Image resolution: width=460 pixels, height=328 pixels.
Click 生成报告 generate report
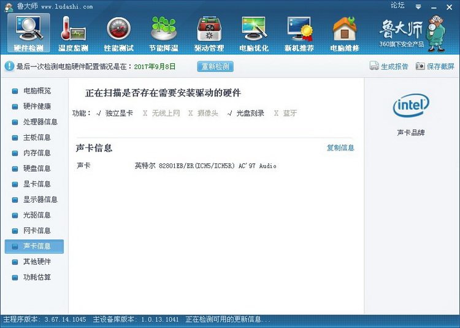coord(394,66)
